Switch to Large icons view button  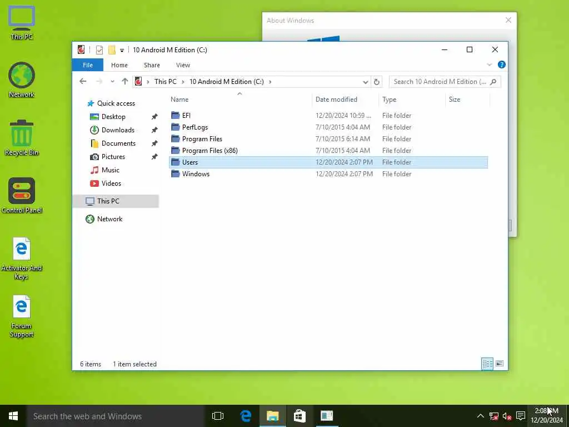click(500, 364)
